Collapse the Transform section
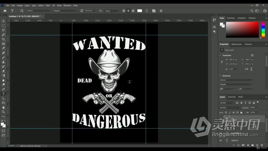Viewport: 268px width, 151px height. (x=220, y=55)
